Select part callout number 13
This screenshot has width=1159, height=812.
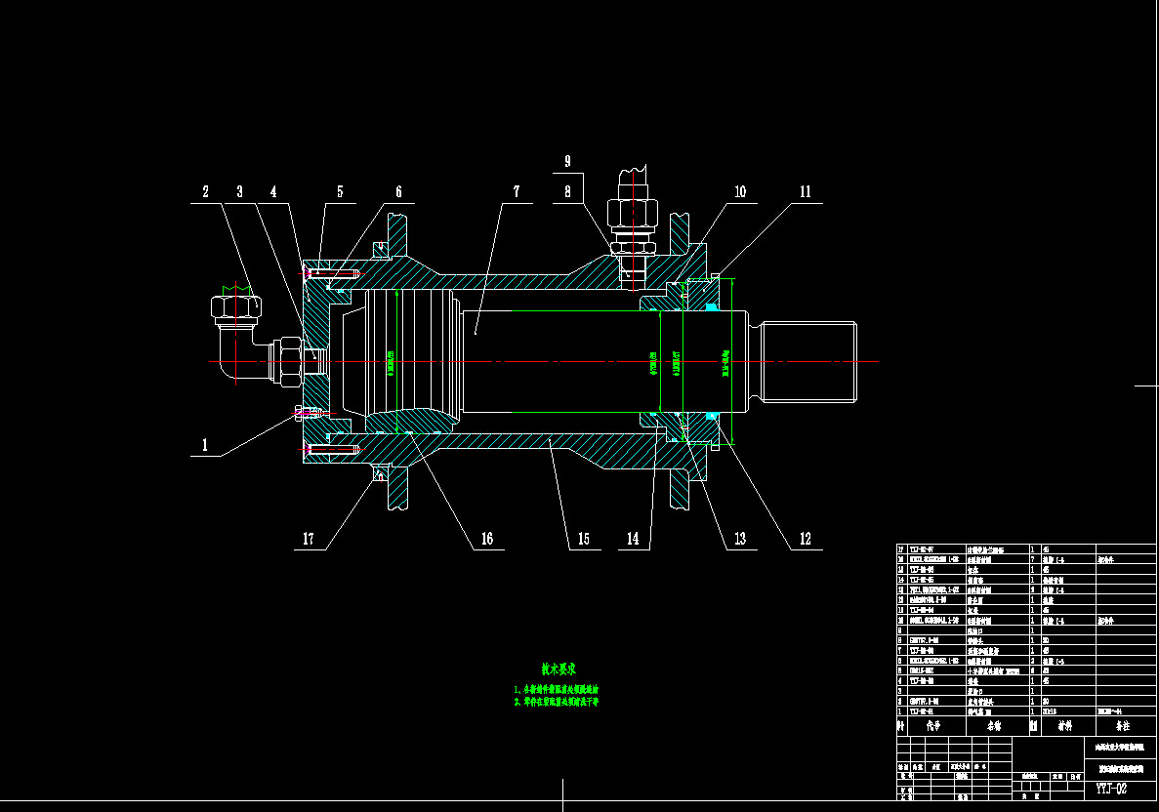(740, 539)
